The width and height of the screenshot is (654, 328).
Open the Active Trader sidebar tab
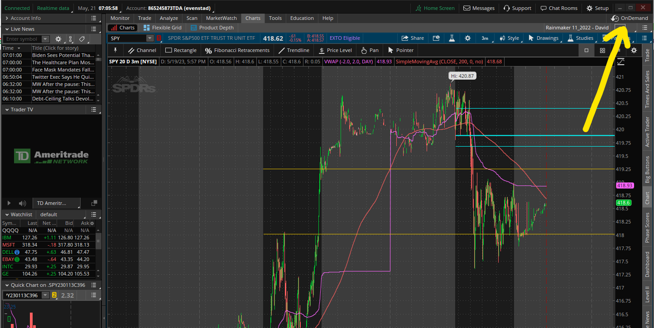pos(647,132)
